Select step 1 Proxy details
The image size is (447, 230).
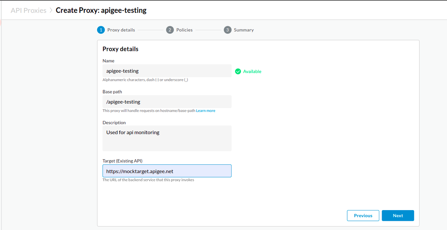116,30
